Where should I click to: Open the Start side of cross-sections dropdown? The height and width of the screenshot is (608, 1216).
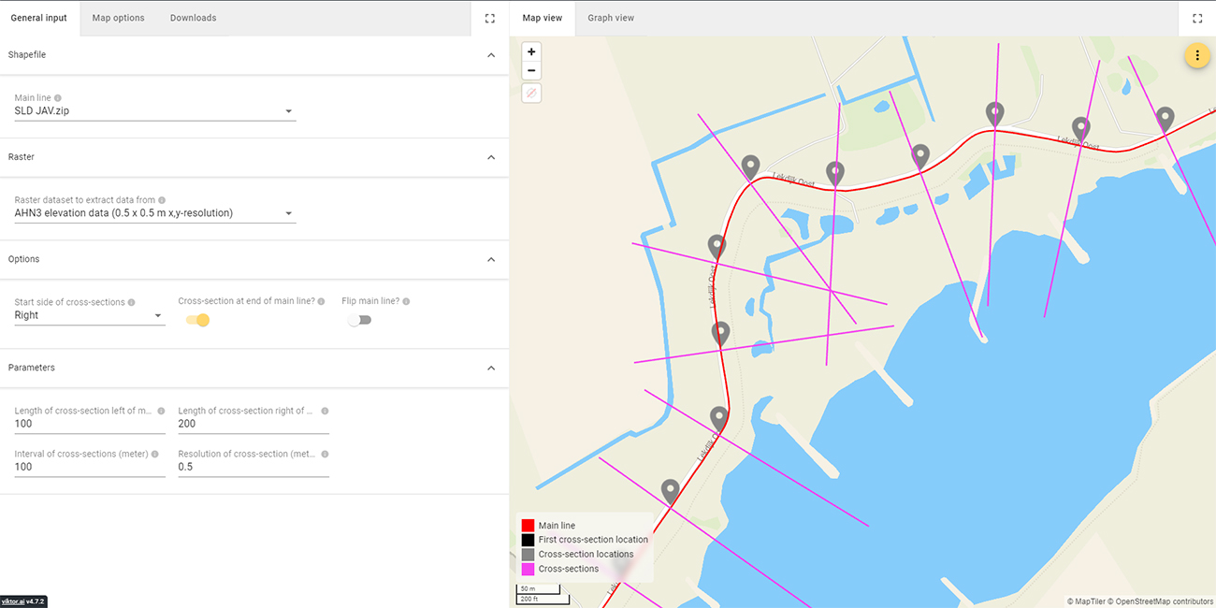(90, 316)
